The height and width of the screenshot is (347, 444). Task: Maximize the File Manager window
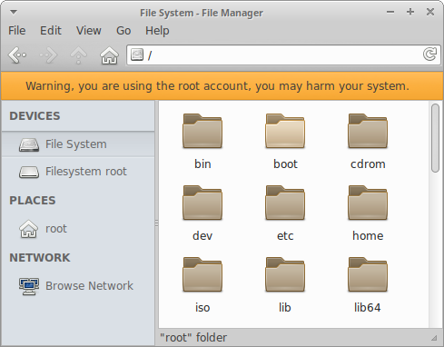click(410, 12)
